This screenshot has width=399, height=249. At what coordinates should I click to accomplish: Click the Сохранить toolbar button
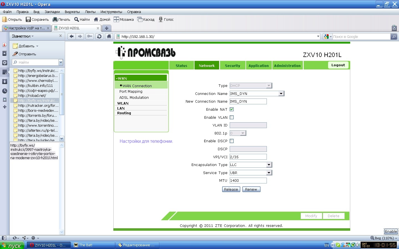37,19
